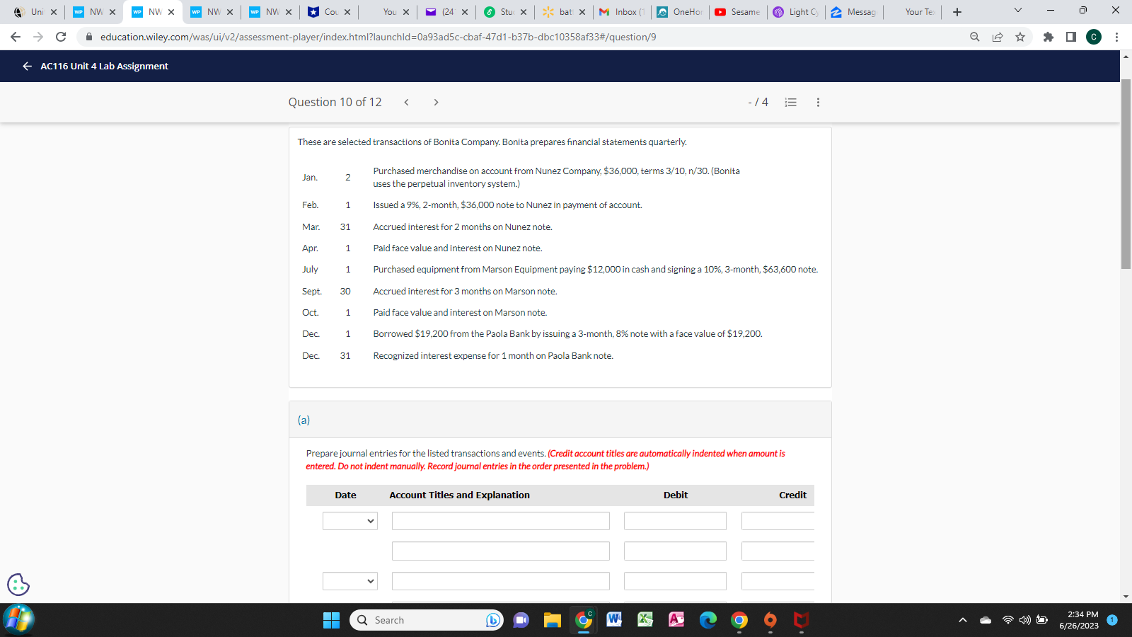This screenshot has width=1132, height=637.
Task: Click the Windows taskbar Search box
Action: [427, 620]
